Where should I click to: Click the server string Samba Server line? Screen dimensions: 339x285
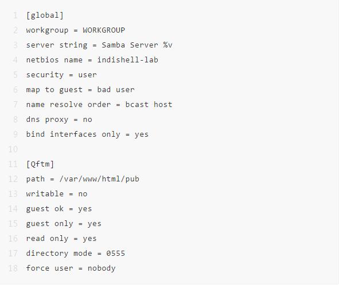[x=99, y=45]
